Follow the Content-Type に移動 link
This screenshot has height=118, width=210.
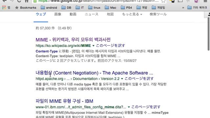[52, 51]
